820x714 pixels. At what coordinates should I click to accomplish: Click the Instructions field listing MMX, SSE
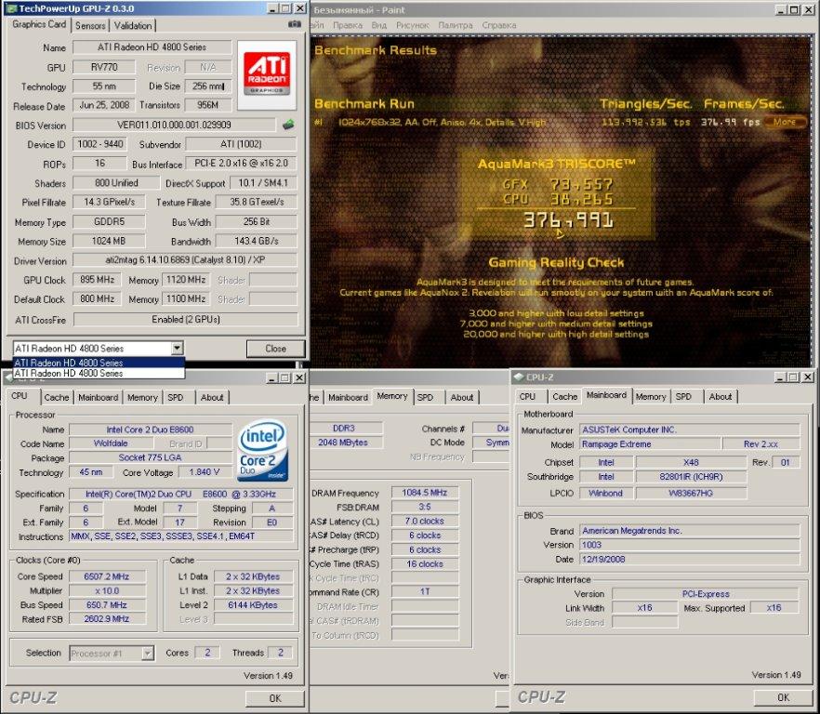[x=181, y=536]
